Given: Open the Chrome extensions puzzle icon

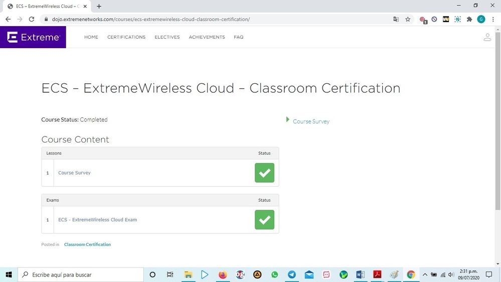Looking at the screenshot, I should [469, 19].
